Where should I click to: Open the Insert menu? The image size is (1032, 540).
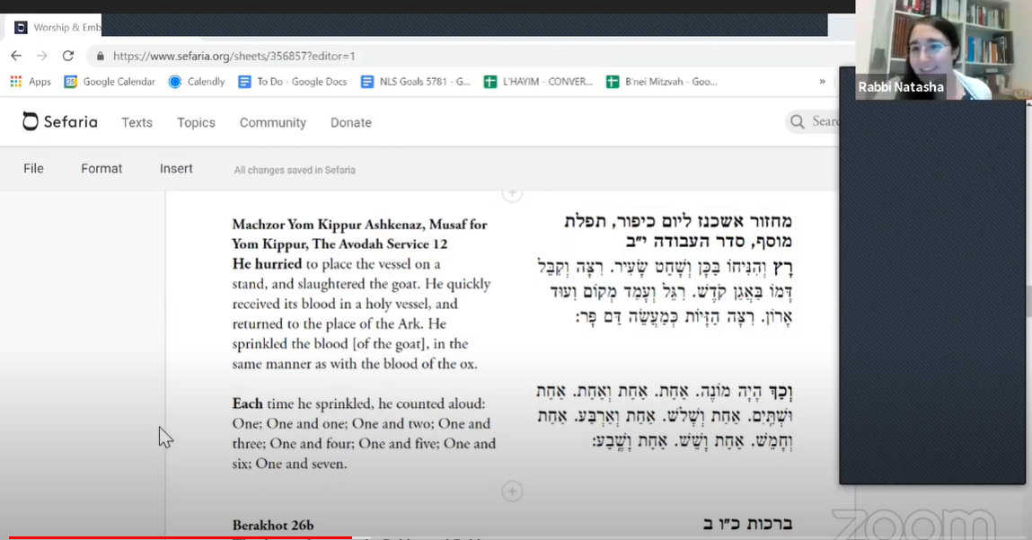point(176,169)
